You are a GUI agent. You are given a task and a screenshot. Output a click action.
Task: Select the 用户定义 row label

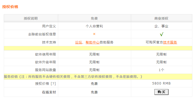(x=49, y=26)
